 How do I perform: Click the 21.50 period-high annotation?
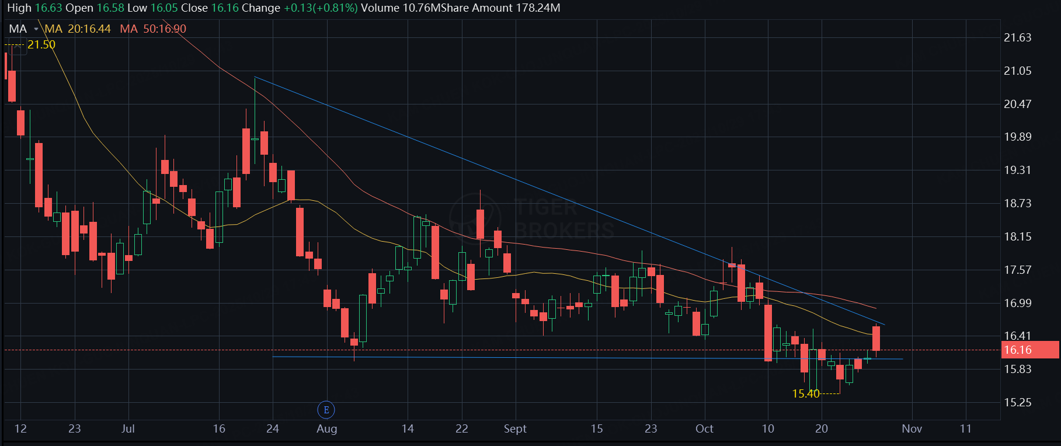(x=41, y=44)
